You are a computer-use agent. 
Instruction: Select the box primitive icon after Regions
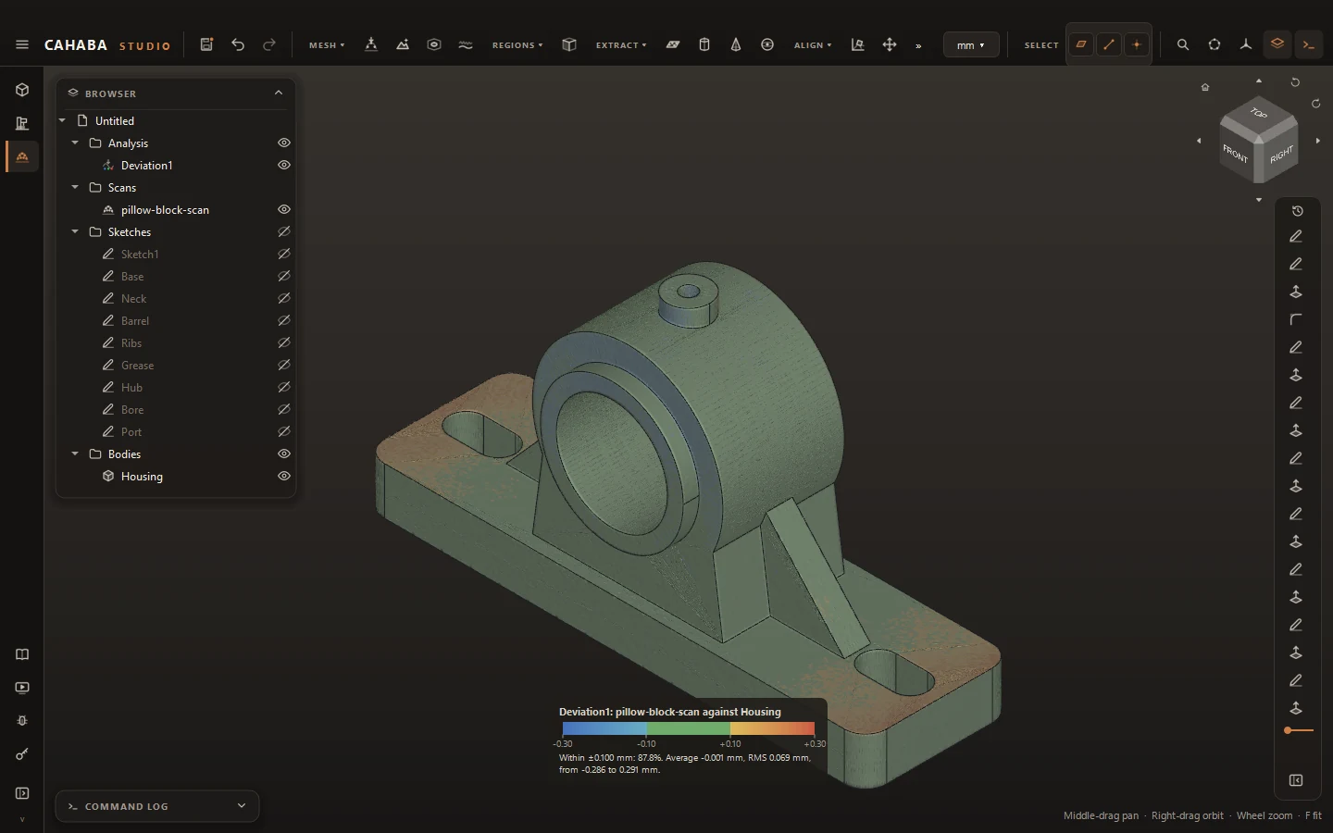pos(569,44)
